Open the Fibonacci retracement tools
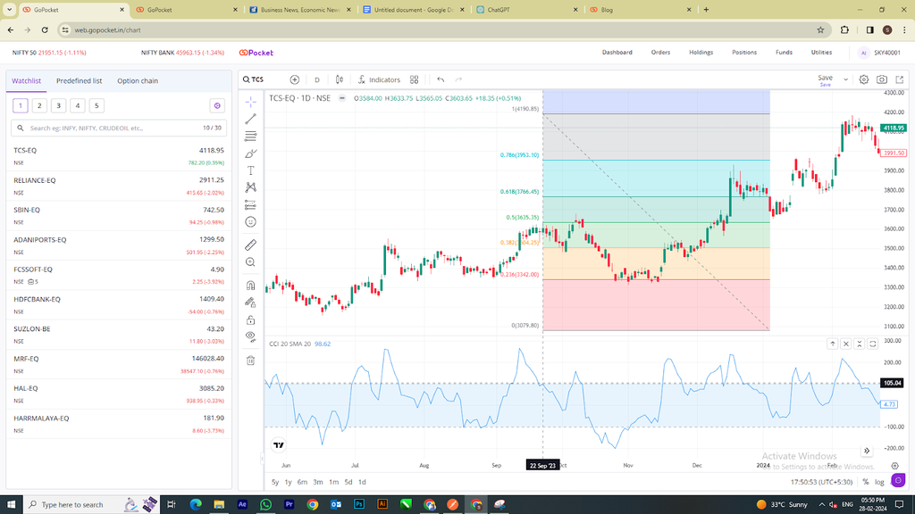 tap(250, 137)
